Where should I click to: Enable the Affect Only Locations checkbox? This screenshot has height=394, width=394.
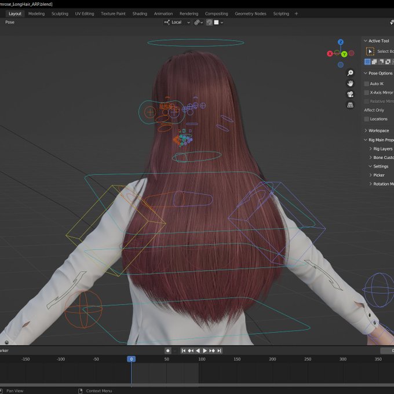coord(367,119)
